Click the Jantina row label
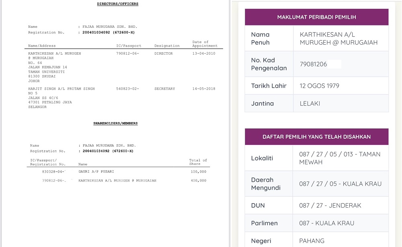This screenshot has height=247, width=402. click(263, 103)
